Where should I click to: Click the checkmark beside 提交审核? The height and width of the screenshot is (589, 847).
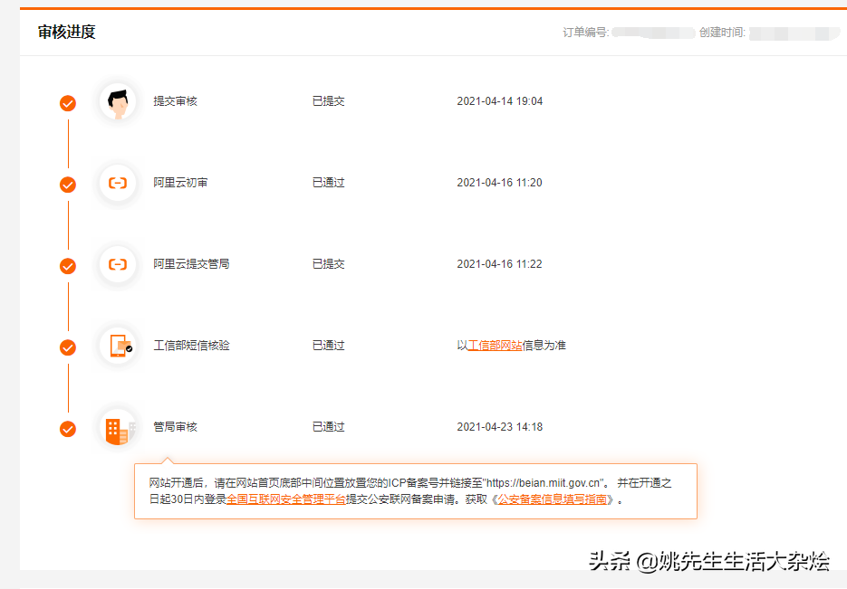coord(68,103)
